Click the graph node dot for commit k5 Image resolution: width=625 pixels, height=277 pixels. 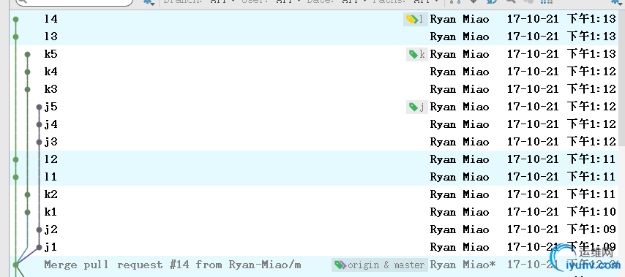click(x=28, y=54)
